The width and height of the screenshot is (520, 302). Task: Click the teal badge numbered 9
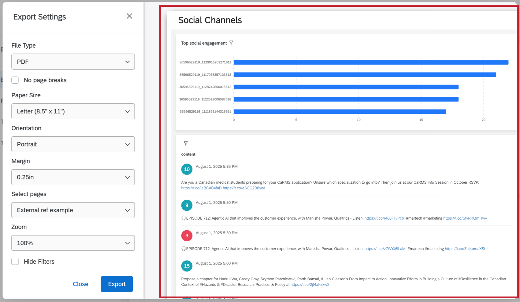[x=187, y=205]
